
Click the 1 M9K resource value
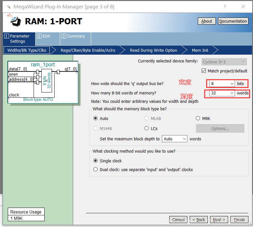pos(26,218)
